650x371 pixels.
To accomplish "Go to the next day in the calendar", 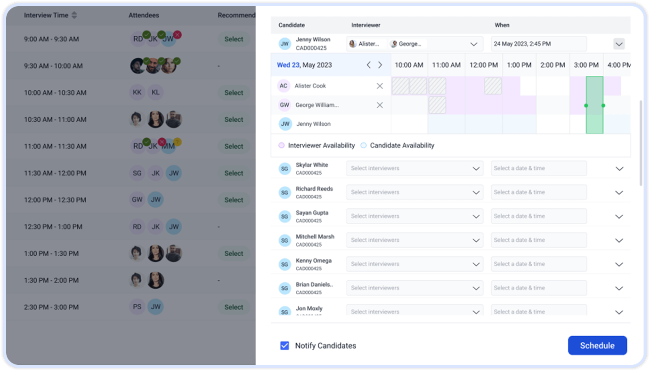I will [380, 65].
